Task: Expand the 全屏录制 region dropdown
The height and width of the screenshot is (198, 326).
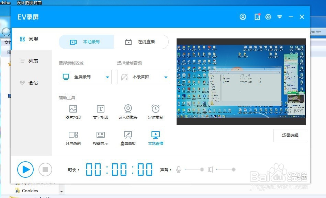Action: click(85, 77)
